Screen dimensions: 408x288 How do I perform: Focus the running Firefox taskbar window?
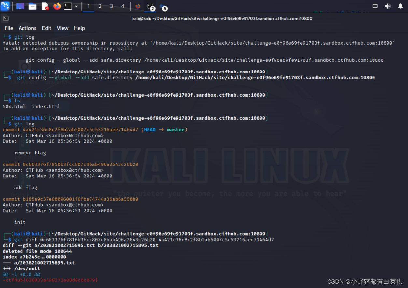tap(138, 6)
